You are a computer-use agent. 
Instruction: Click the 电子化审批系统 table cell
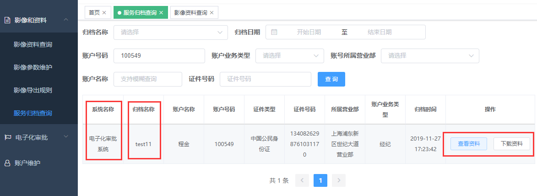[x=103, y=144]
